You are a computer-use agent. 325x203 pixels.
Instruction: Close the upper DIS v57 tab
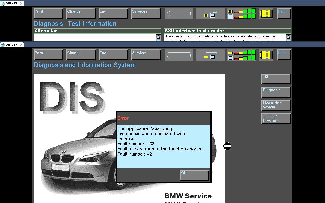[21, 3]
